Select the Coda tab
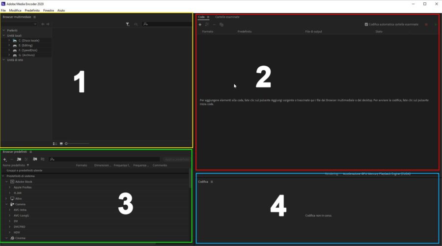Image resolution: width=442 pixels, height=246 pixels. pyautogui.click(x=201, y=17)
